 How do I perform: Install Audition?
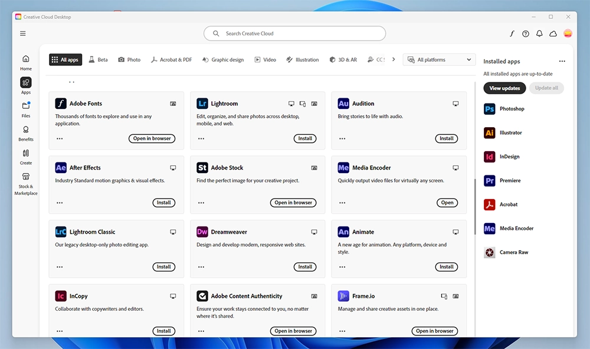[x=447, y=138]
